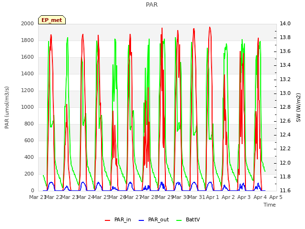Screen dimensions: 305x229
Task: Click the 13.0 right axis tick label
Action: click(285, 93)
